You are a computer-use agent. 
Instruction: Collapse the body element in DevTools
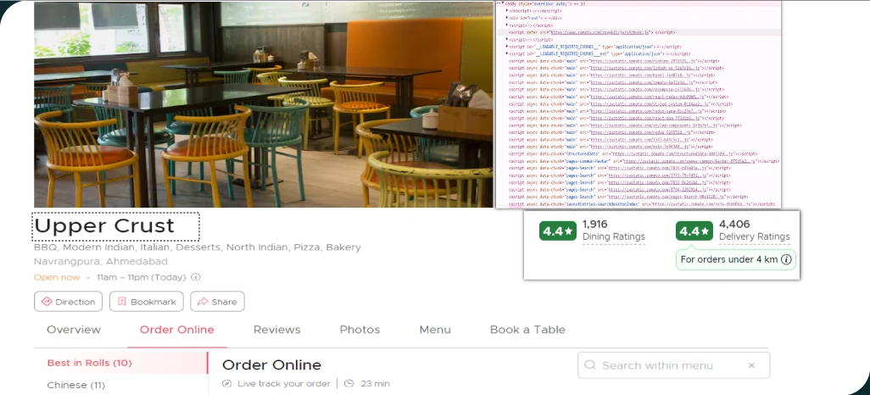[x=503, y=3]
